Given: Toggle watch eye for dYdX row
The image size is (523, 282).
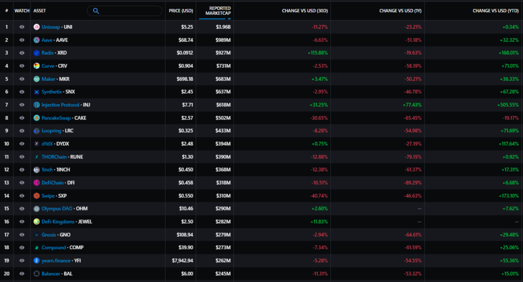Looking at the screenshot, I should [21, 144].
